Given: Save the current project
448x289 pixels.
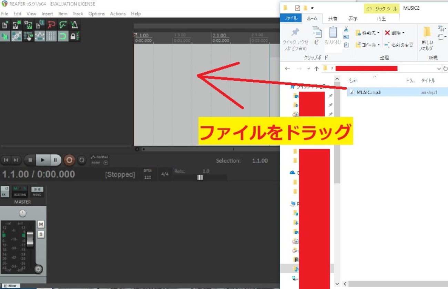Looking at the screenshot, I should click(x=28, y=24).
